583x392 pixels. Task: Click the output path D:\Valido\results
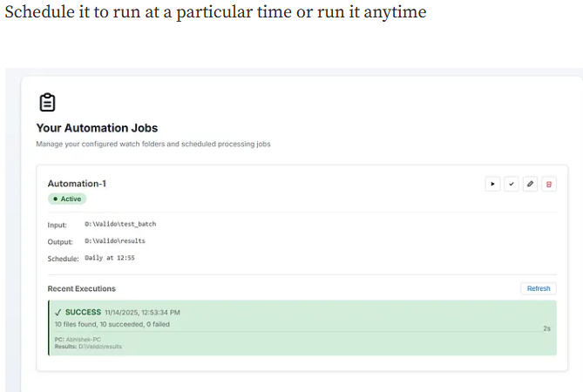coord(114,240)
